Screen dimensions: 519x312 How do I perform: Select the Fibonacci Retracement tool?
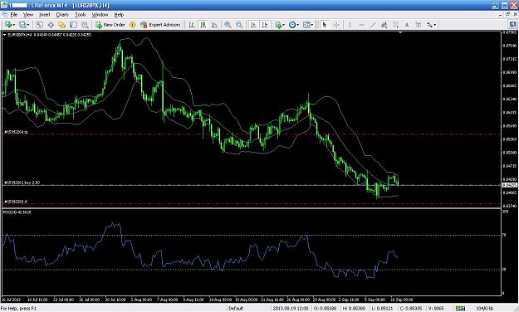coord(395,25)
